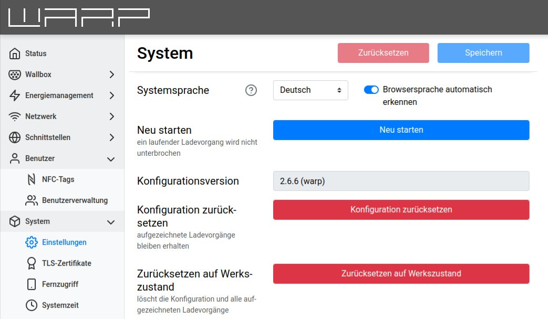Click the Schnittstellen globe icon
Viewport: 548px width, 319px height.
point(15,137)
